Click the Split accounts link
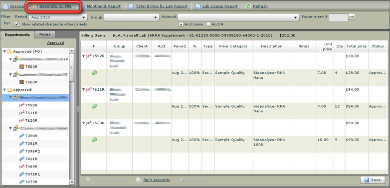The image size is (390, 188). (x=157, y=180)
